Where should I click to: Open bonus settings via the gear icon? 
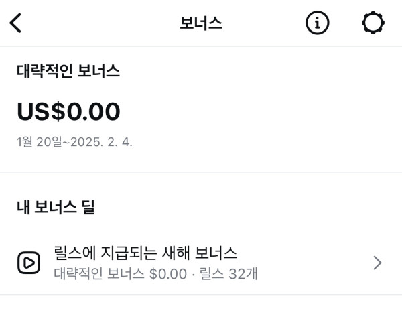point(373,23)
